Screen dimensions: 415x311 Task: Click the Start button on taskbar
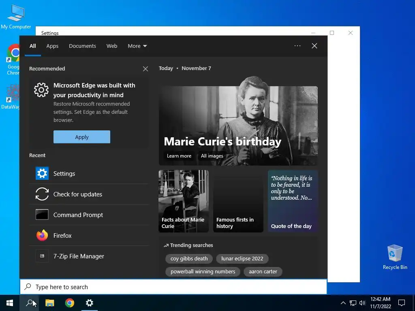[10, 303]
